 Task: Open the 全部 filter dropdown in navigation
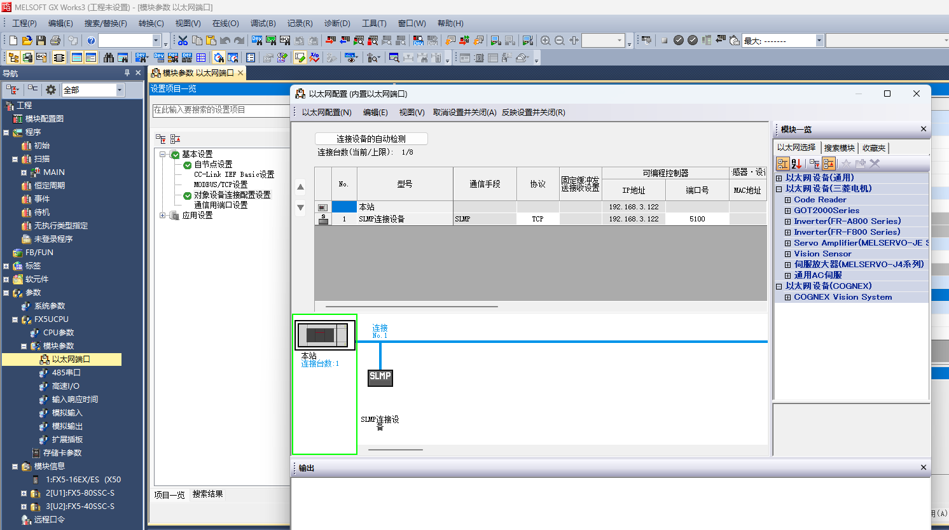pyautogui.click(x=120, y=90)
